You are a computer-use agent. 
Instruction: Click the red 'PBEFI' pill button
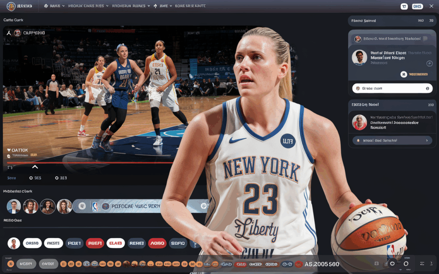pos(95,243)
